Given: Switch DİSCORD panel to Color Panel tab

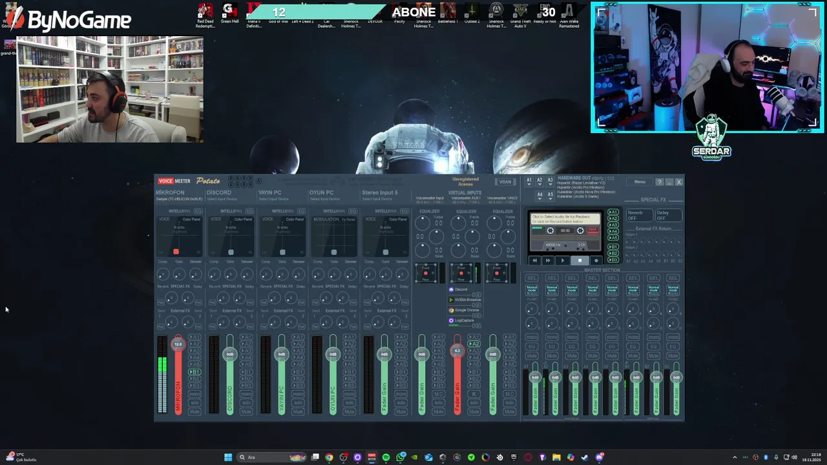Looking at the screenshot, I should coord(243,220).
